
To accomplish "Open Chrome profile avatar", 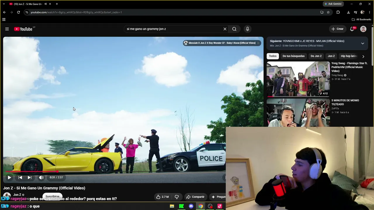I will [362, 12].
